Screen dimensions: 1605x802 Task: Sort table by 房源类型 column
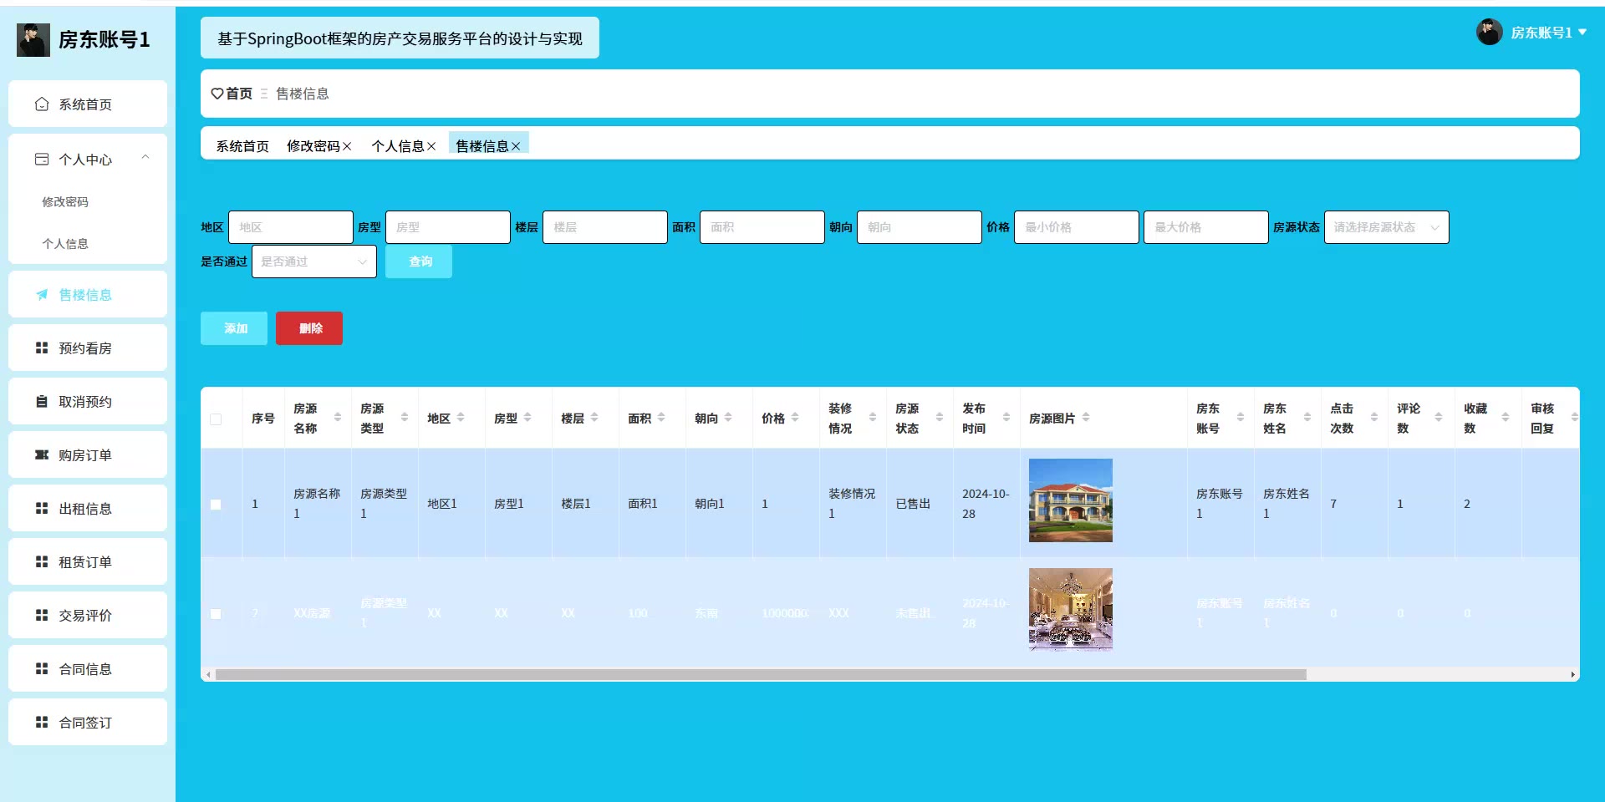(x=405, y=417)
